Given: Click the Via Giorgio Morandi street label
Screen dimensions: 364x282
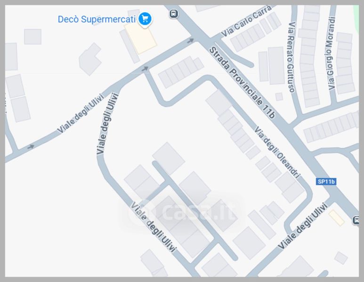Looking at the screenshot, I should pos(331,53).
